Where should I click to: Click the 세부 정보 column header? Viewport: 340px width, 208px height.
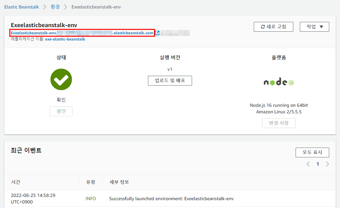[x=119, y=182]
